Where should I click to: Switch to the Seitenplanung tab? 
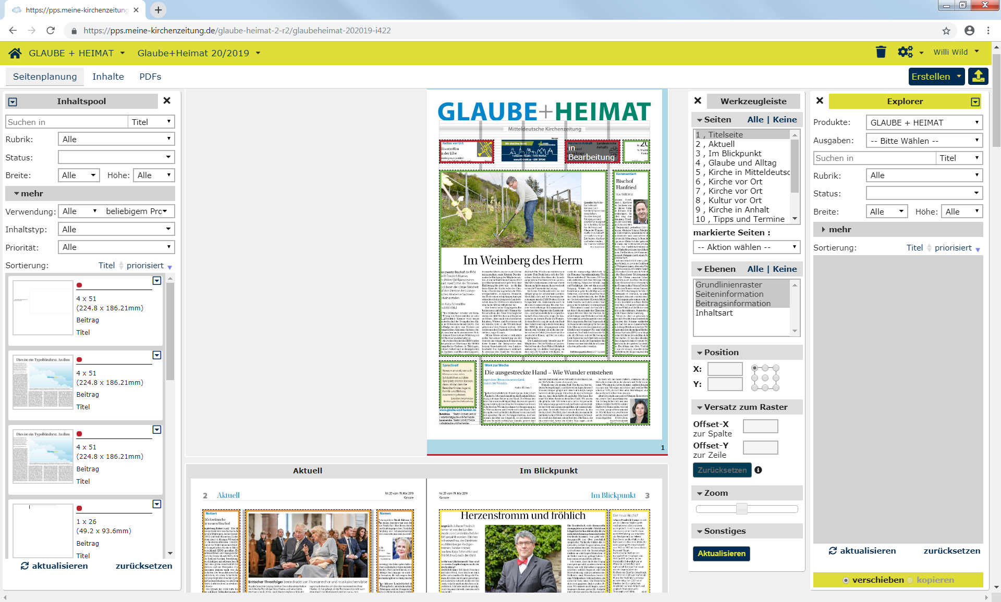pos(45,77)
